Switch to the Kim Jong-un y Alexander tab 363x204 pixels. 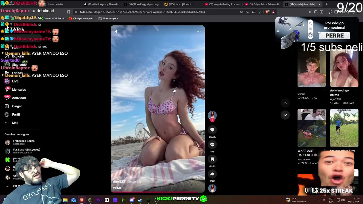click(x=101, y=4)
